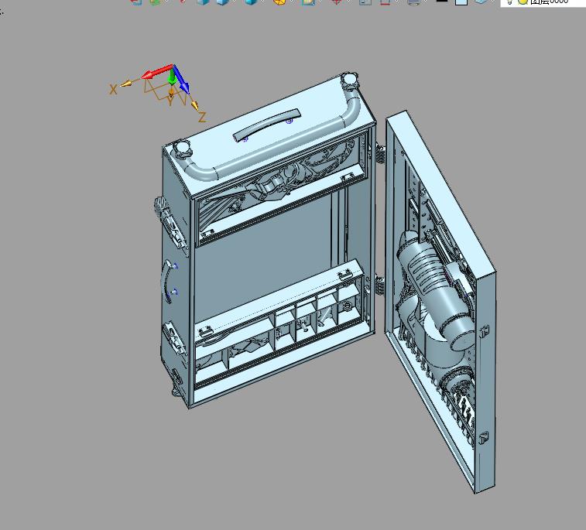This screenshot has width=586, height=530.
Task: Select the blue axis arrow on triad
Action: tap(181, 80)
